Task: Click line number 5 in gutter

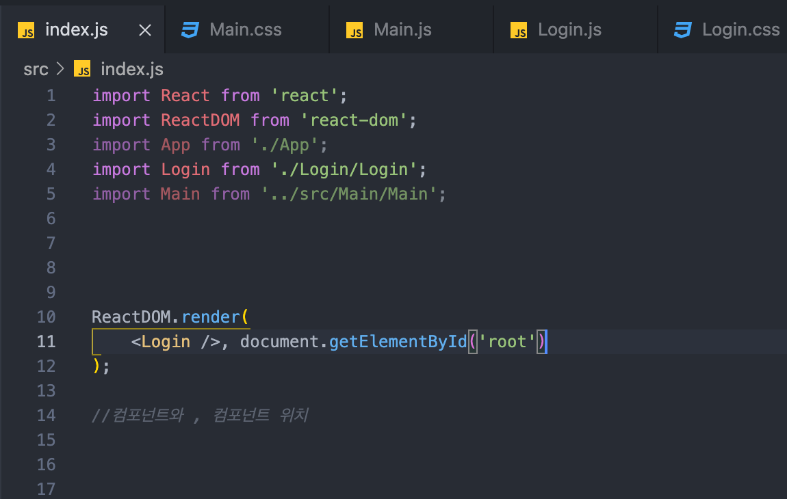Action: pos(51,194)
